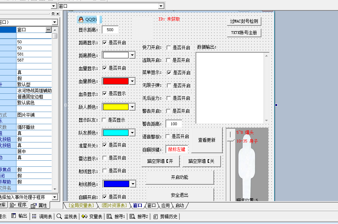
Task: Open the 变量表 variable table panel
Action: pos(92,216)
